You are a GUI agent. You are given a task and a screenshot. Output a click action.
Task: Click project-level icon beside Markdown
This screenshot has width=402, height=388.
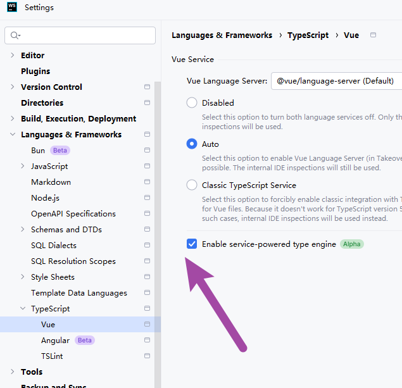147,182
